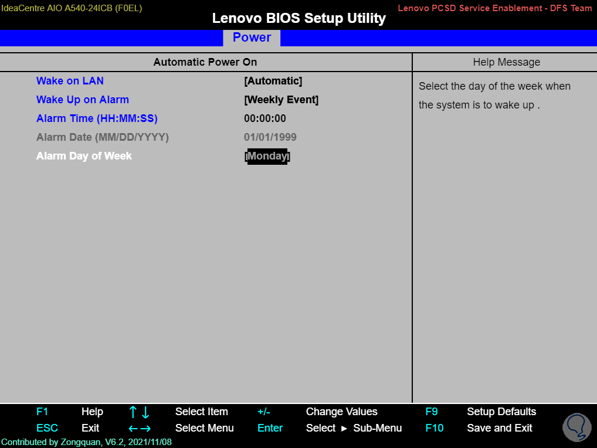
Task: Click the alarm time field 00:00:00
Action: pyautogui.click(x=264, y=118)
